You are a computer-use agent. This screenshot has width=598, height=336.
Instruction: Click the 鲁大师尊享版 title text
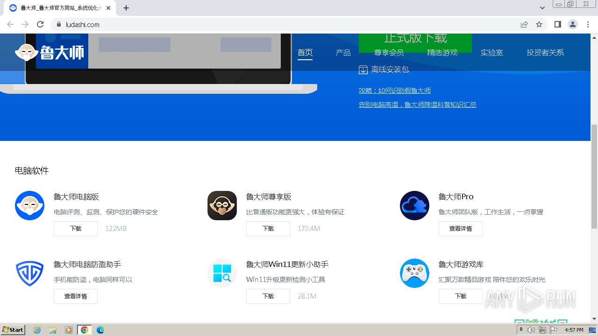[x=269, y=197]
